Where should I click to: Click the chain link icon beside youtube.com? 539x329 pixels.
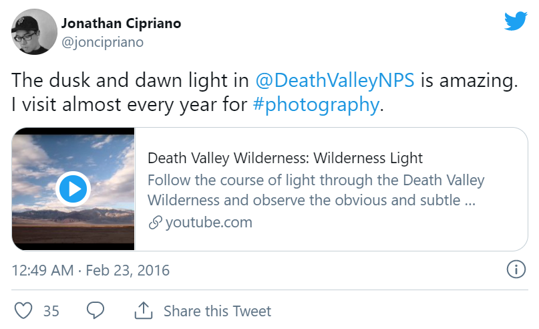coord(155,223)
